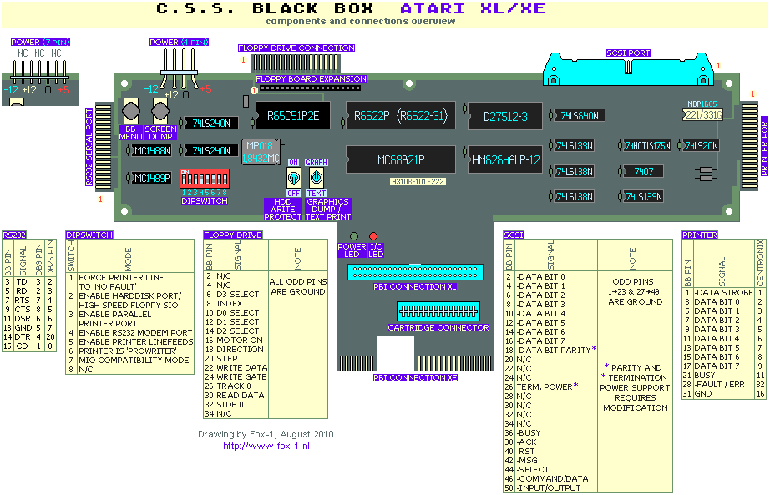Select the PRINTER table heading
The width and height of the screenshot is (770, 495).
700,235
